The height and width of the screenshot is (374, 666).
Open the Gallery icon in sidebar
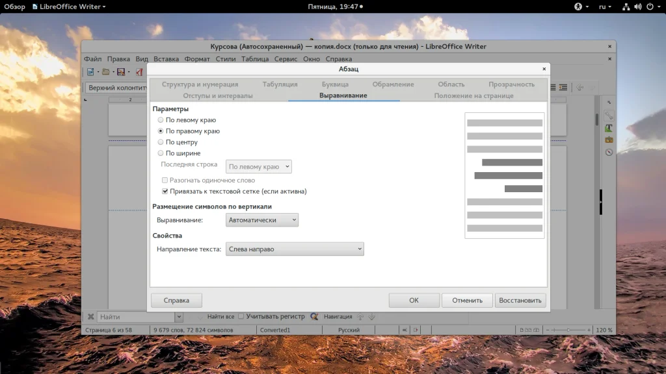click(609, 140)
